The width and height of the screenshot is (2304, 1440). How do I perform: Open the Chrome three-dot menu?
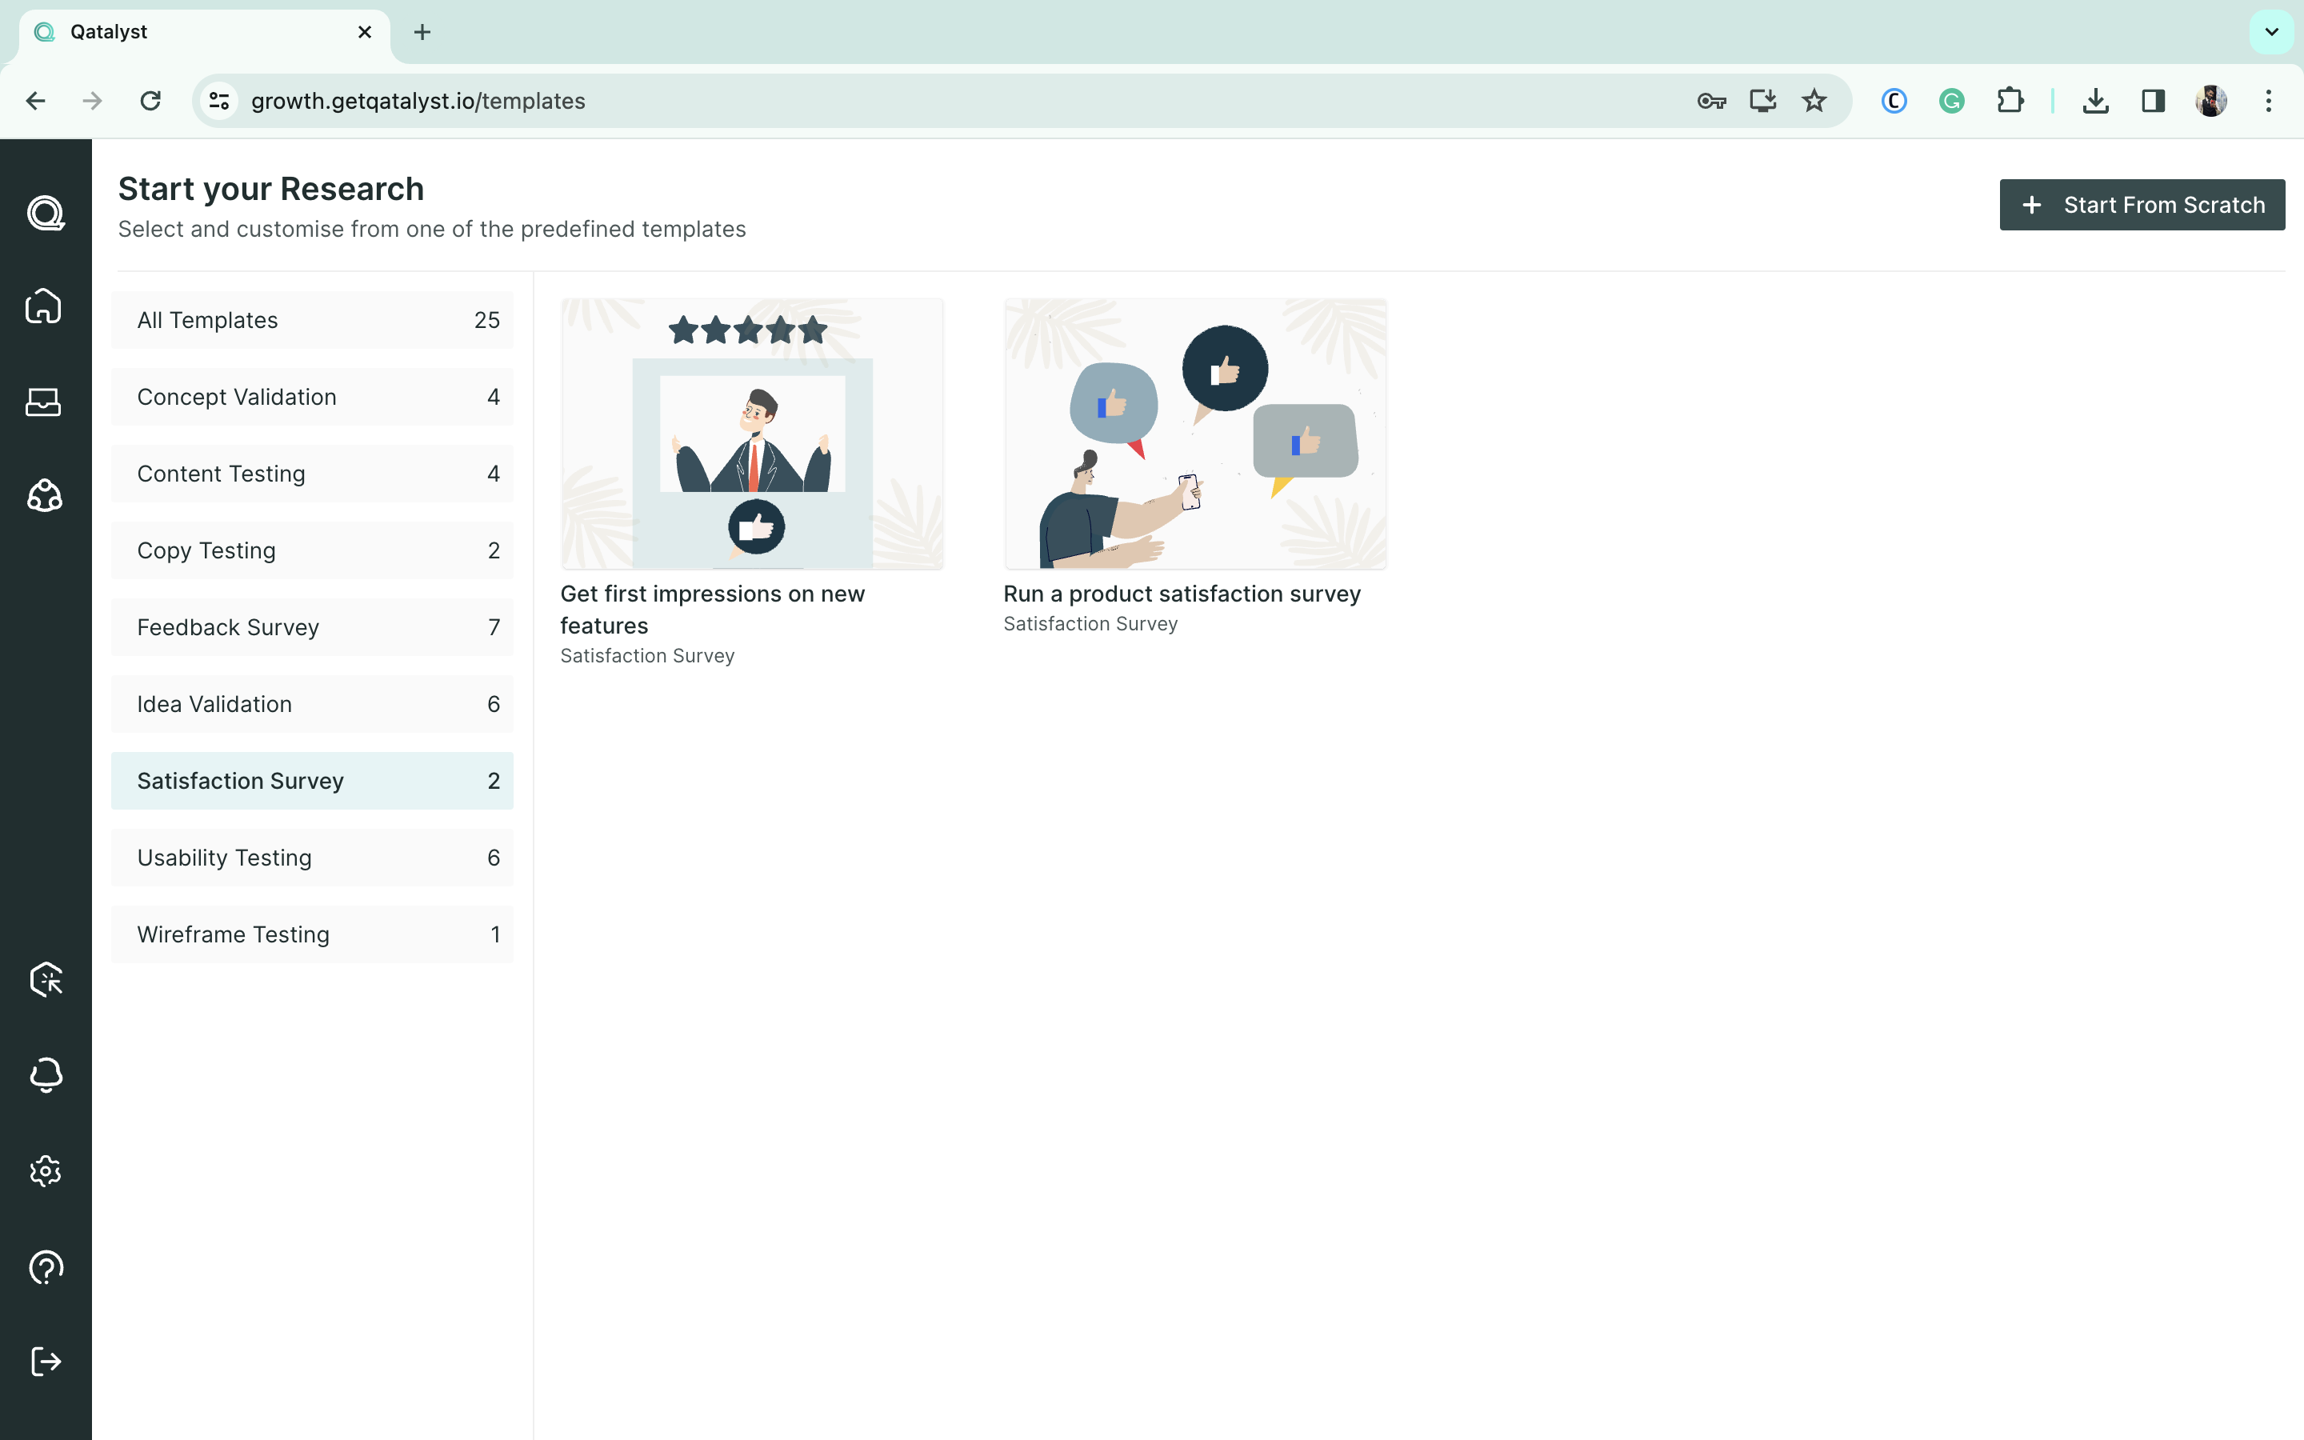click(x=2268, y=101)
